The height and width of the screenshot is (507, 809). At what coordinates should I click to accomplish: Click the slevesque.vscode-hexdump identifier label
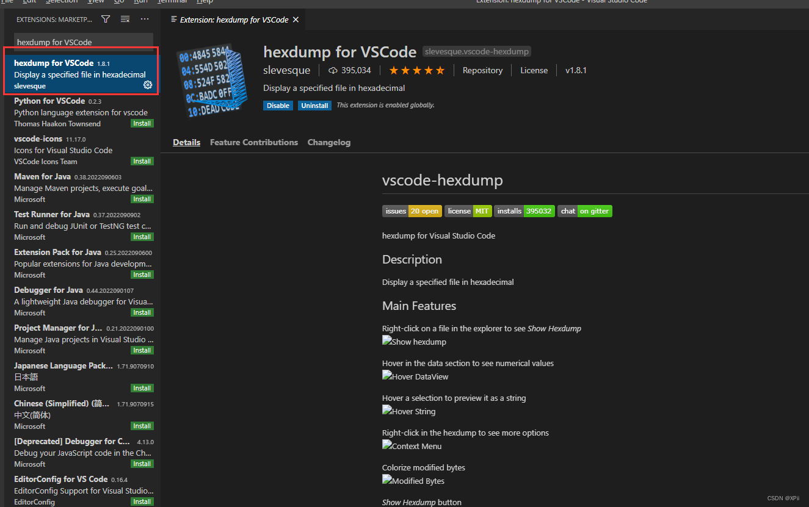(x=477, y=52)
